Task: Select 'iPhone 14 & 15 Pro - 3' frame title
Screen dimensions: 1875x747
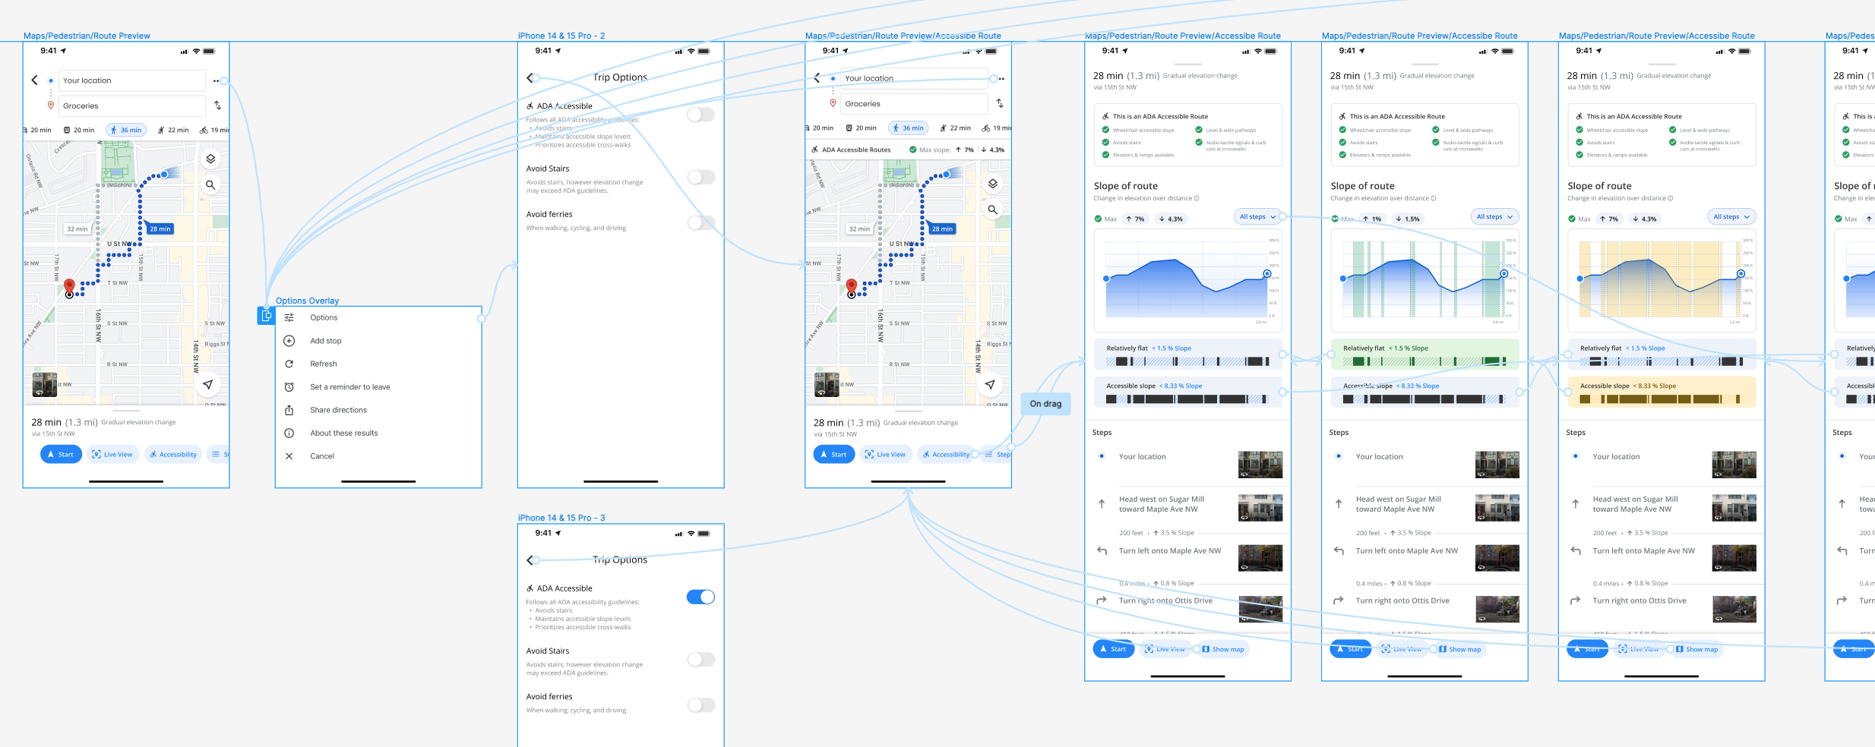Action: (x=561, y=518)
